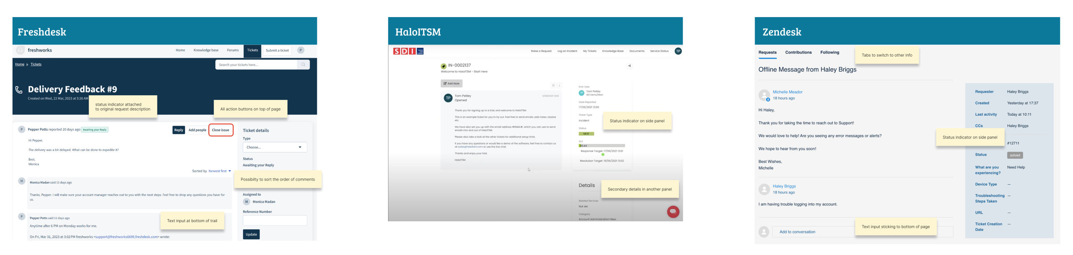Open Service Status in HaloITSM menu
1073x255 pixels.
point(659,51)
